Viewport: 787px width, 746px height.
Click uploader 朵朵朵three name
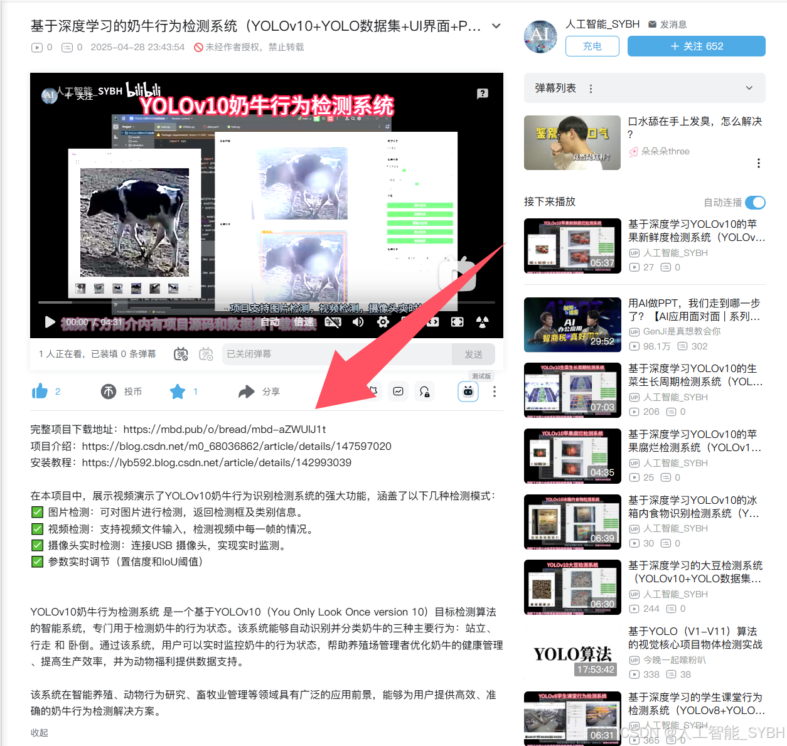coord(665,151)
